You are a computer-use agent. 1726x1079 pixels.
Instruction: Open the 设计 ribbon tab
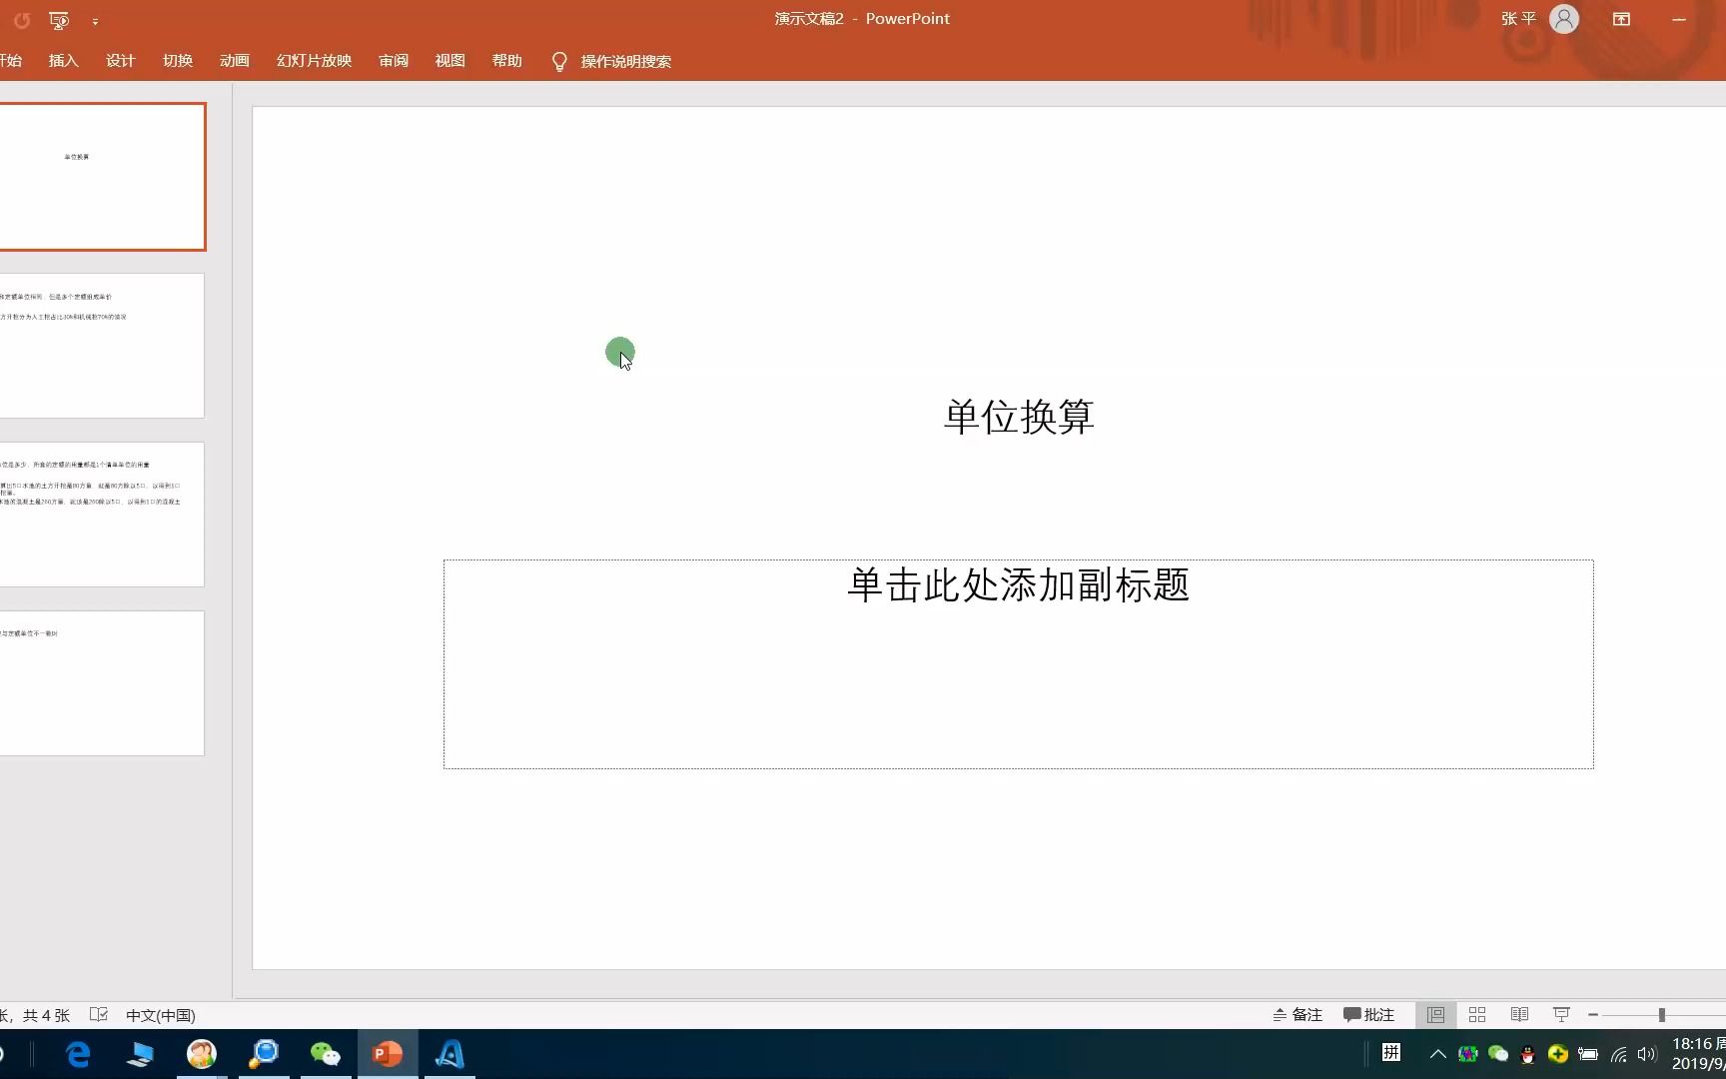point(120,61)
